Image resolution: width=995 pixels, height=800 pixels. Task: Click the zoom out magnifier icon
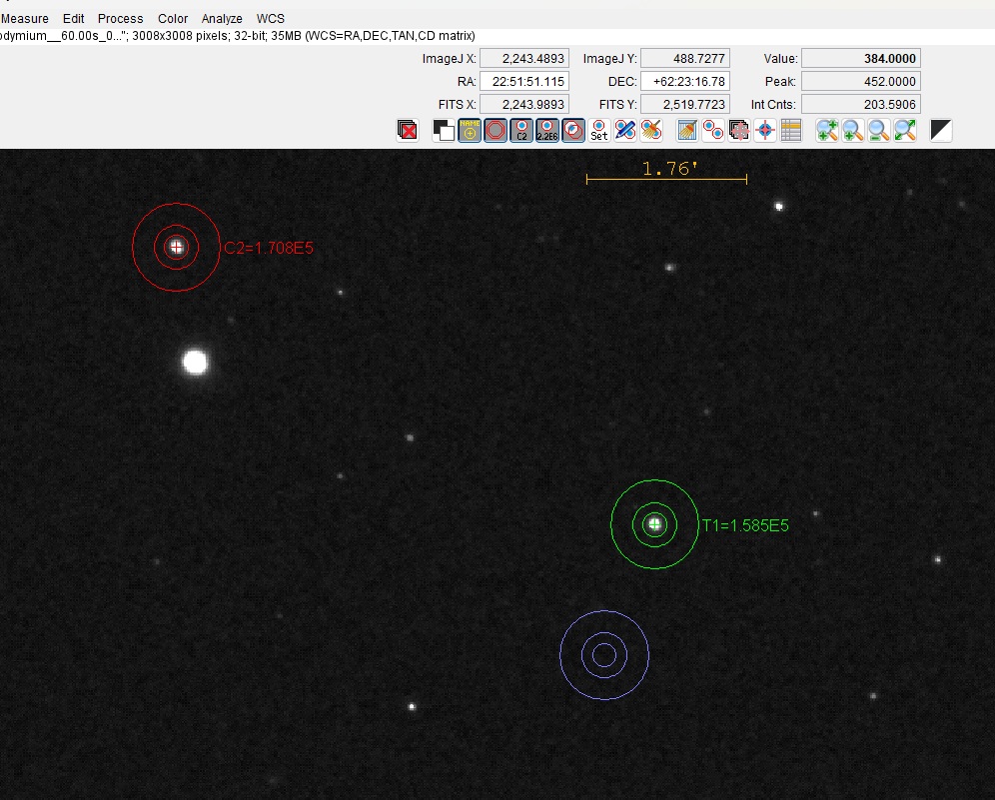tap(879, 130)
